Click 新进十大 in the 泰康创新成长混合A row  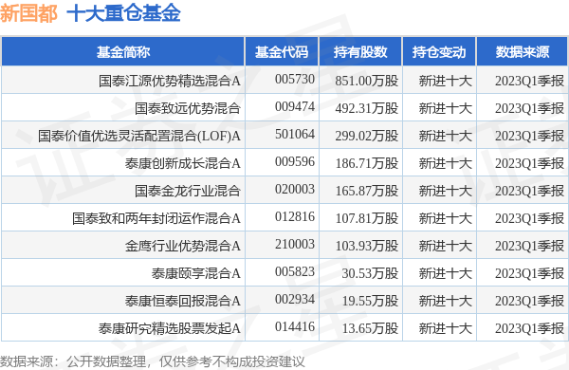pos(446,163)
